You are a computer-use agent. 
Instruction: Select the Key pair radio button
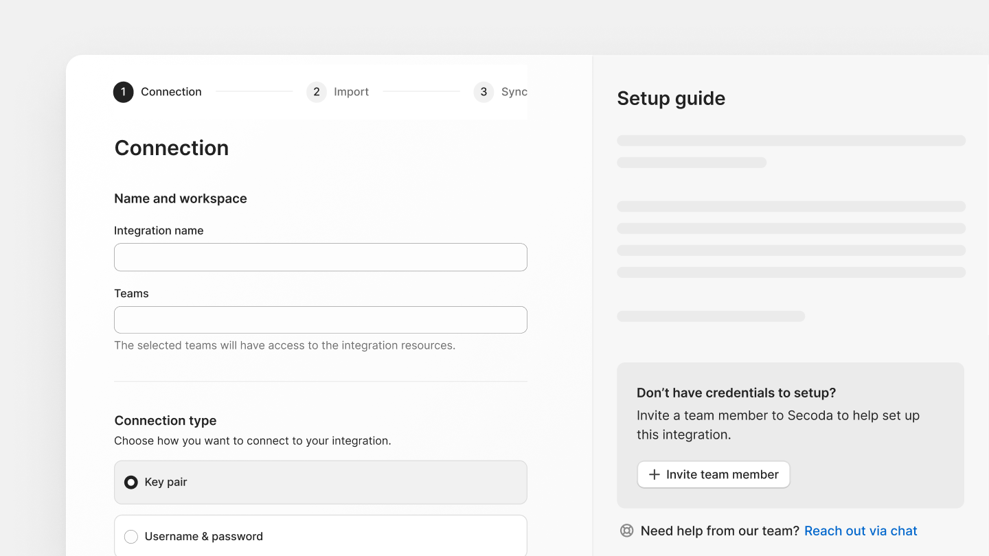(x=130, y=483)
